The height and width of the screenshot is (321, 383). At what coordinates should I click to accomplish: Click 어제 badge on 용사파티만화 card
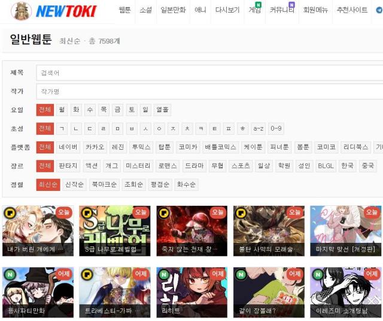[64, 274]
